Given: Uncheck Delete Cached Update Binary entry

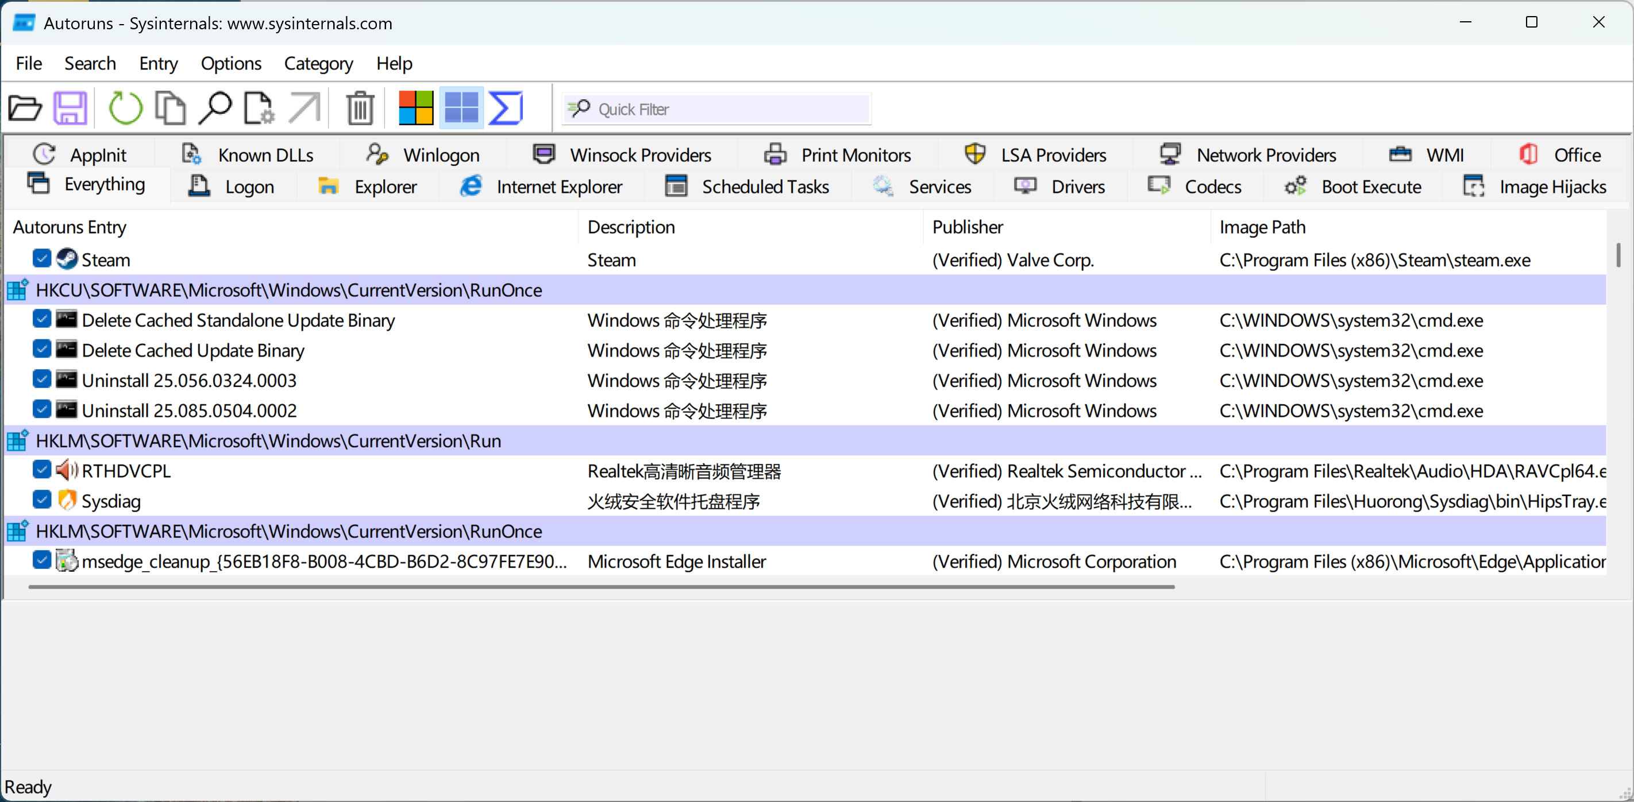Looking at the screenshot, I should (x=42, y=349).
